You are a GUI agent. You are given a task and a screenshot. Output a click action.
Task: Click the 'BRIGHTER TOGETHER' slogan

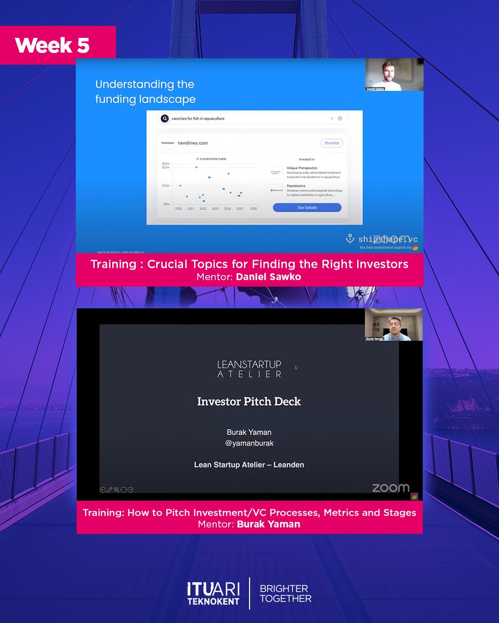coord(285,593)
